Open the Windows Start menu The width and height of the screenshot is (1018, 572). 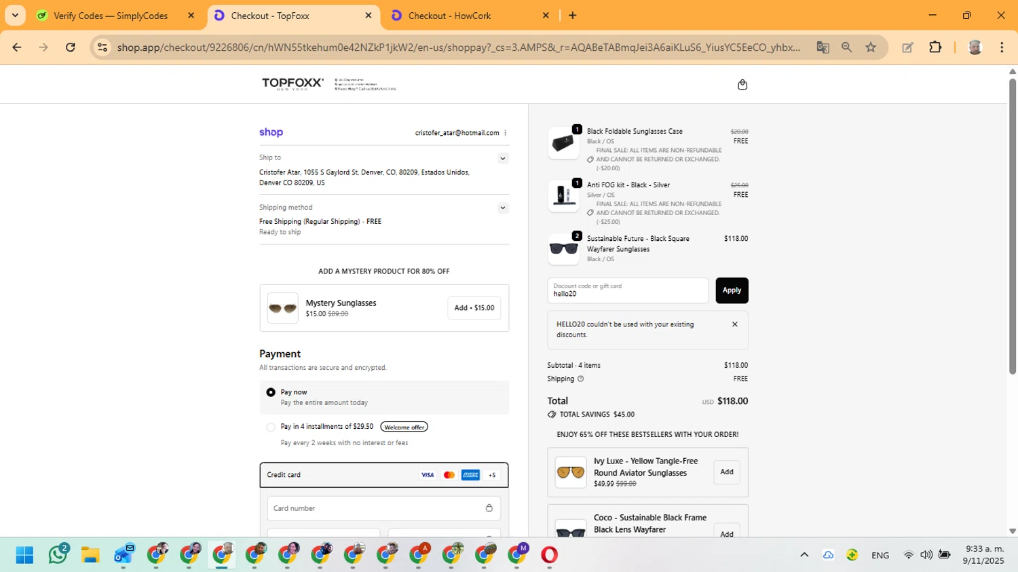[x=24, y=555]
